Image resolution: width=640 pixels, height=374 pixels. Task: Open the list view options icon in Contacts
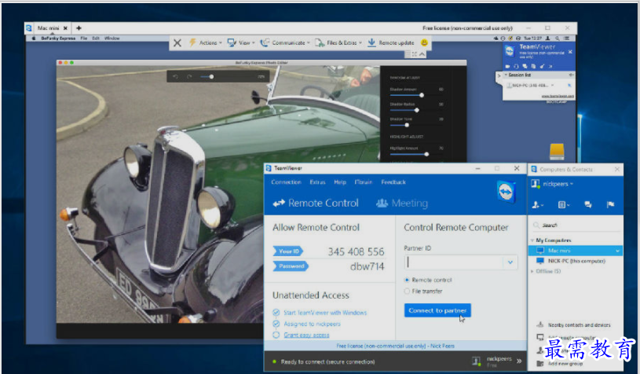tap(563, 204)
